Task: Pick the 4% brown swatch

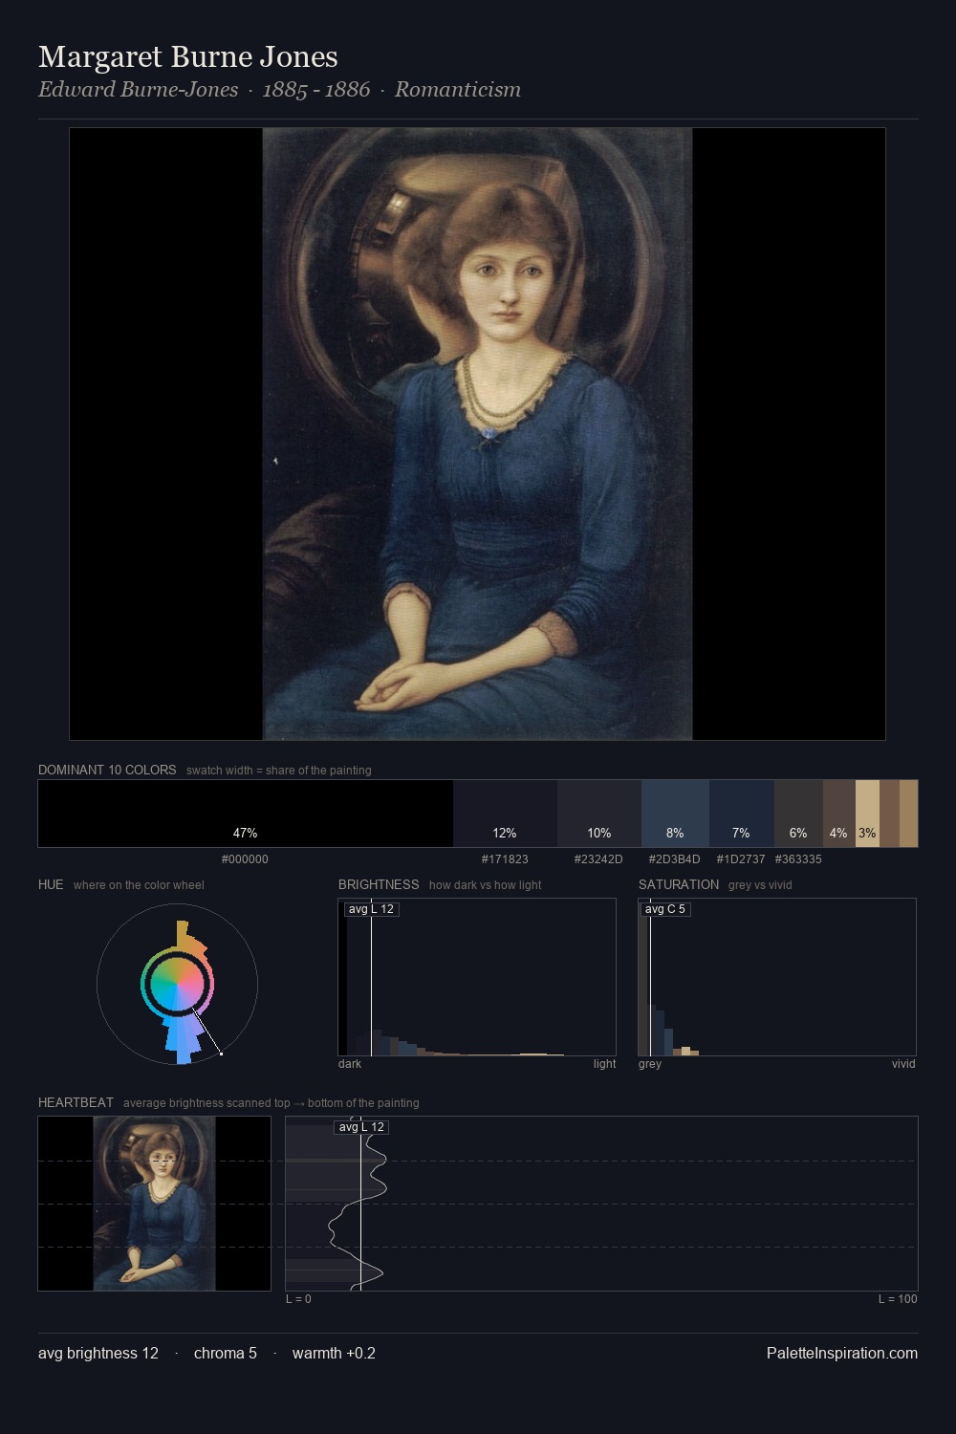Action: 838,814
